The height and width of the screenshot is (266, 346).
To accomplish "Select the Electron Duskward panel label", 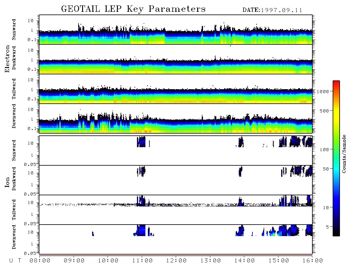I will (x=14, y=58).
